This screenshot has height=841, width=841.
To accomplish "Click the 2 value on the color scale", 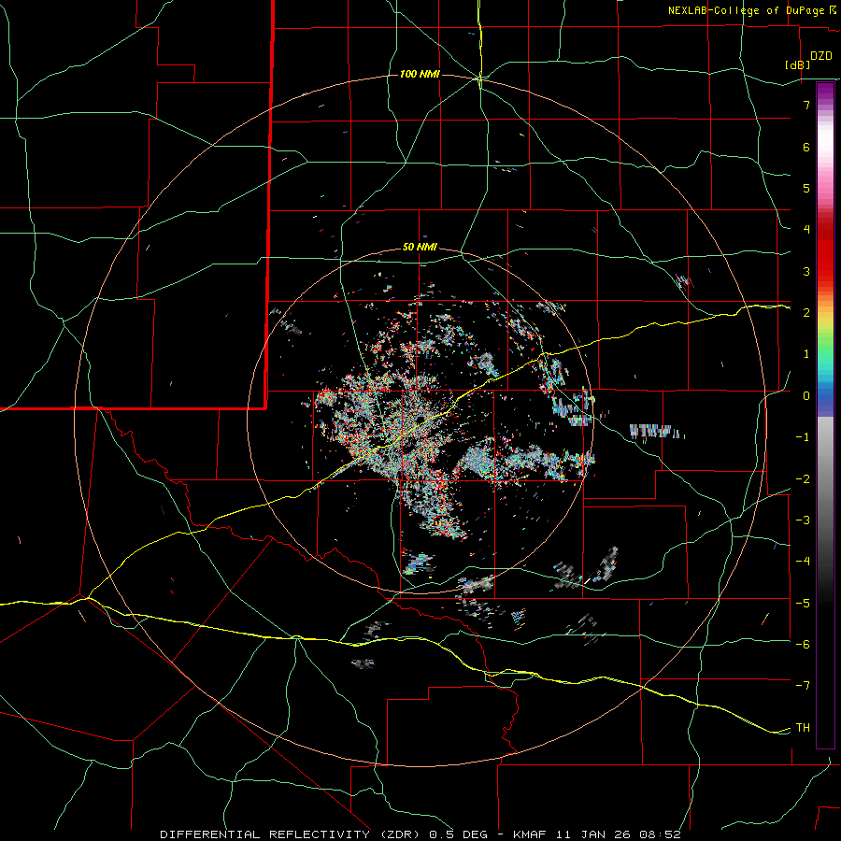I will point(806,313).
